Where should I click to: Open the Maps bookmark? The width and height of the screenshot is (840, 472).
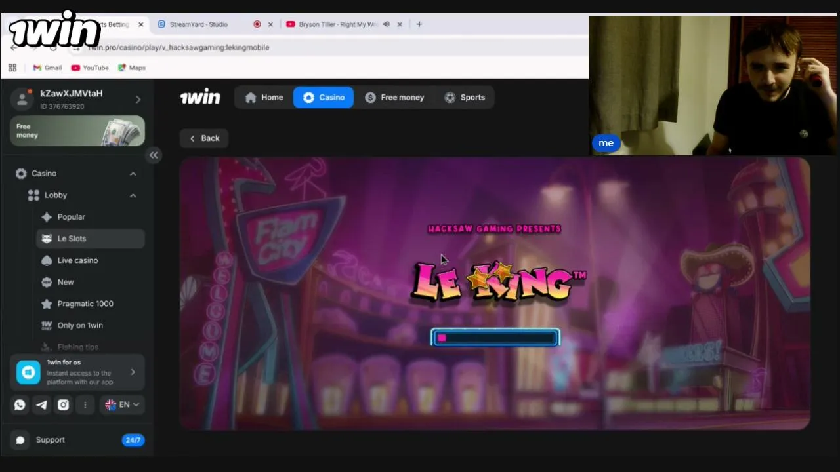pos(132,68)
